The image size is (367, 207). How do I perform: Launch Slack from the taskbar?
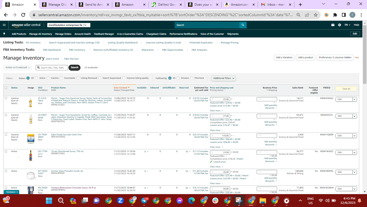(215, 201)
